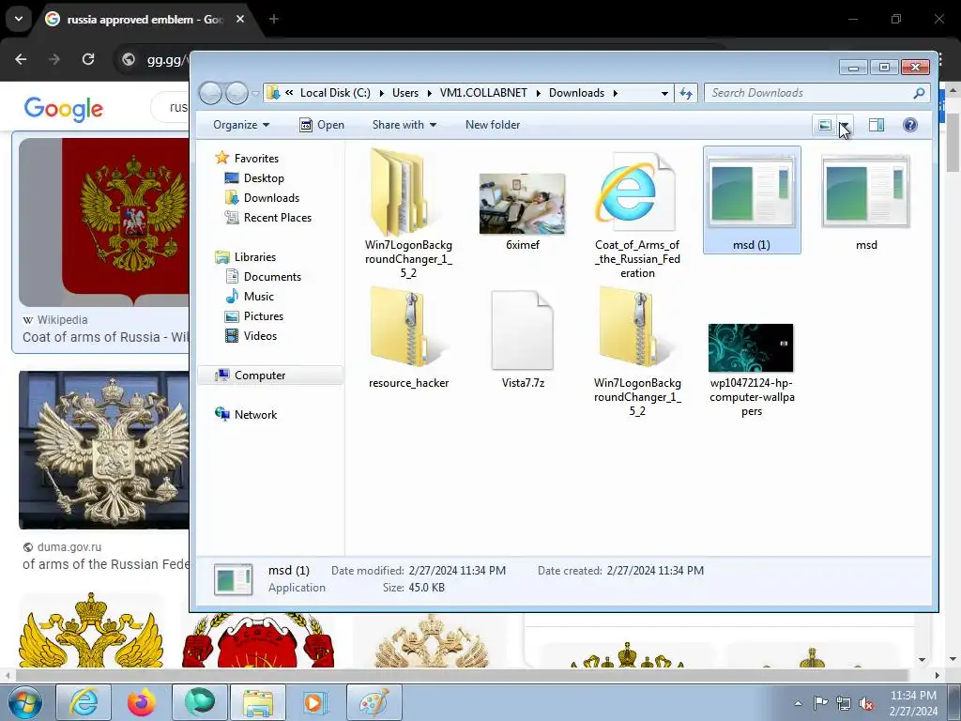The width and height of the screenshot is (961, 721).
Task: Go back in the Chrome browser
Action: click(x=21, y=59)
